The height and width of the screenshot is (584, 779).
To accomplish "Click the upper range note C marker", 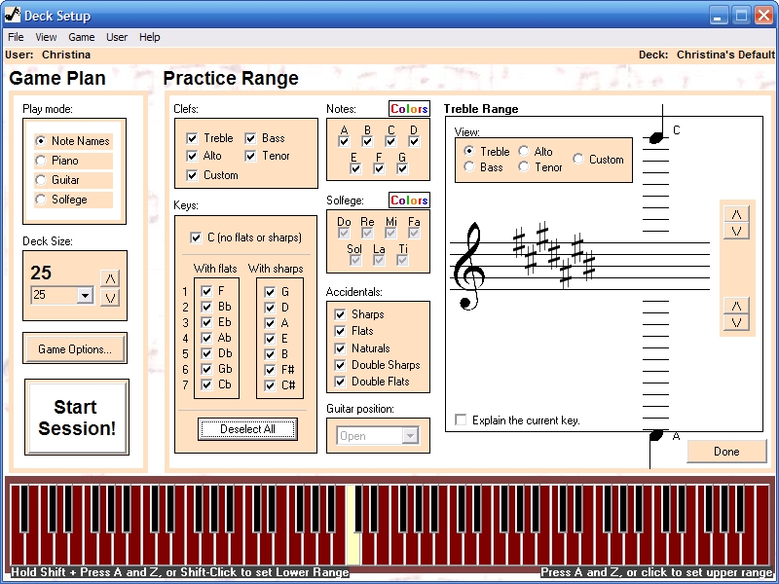I will coord(656,137).
